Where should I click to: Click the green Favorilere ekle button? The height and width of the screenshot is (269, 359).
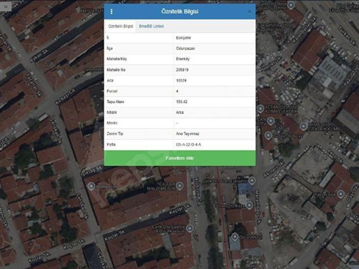tap(179, 158)
